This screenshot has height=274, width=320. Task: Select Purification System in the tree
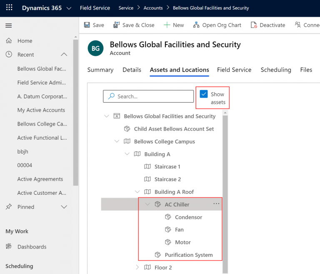[189, 255]
